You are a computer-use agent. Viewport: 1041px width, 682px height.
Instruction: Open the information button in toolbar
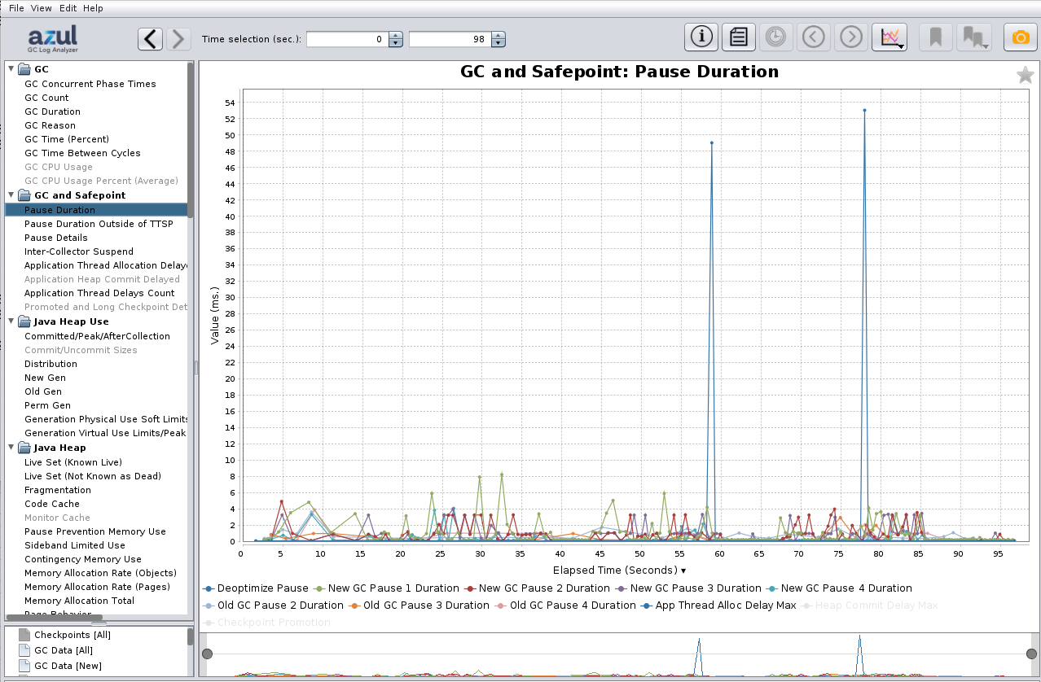point(701,37)
